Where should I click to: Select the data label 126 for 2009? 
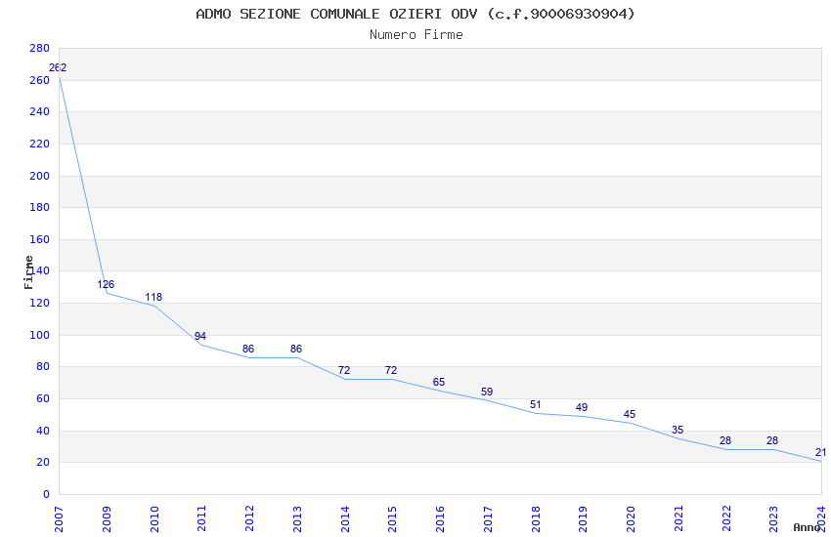pyautogui.click(x=106, y=285)
